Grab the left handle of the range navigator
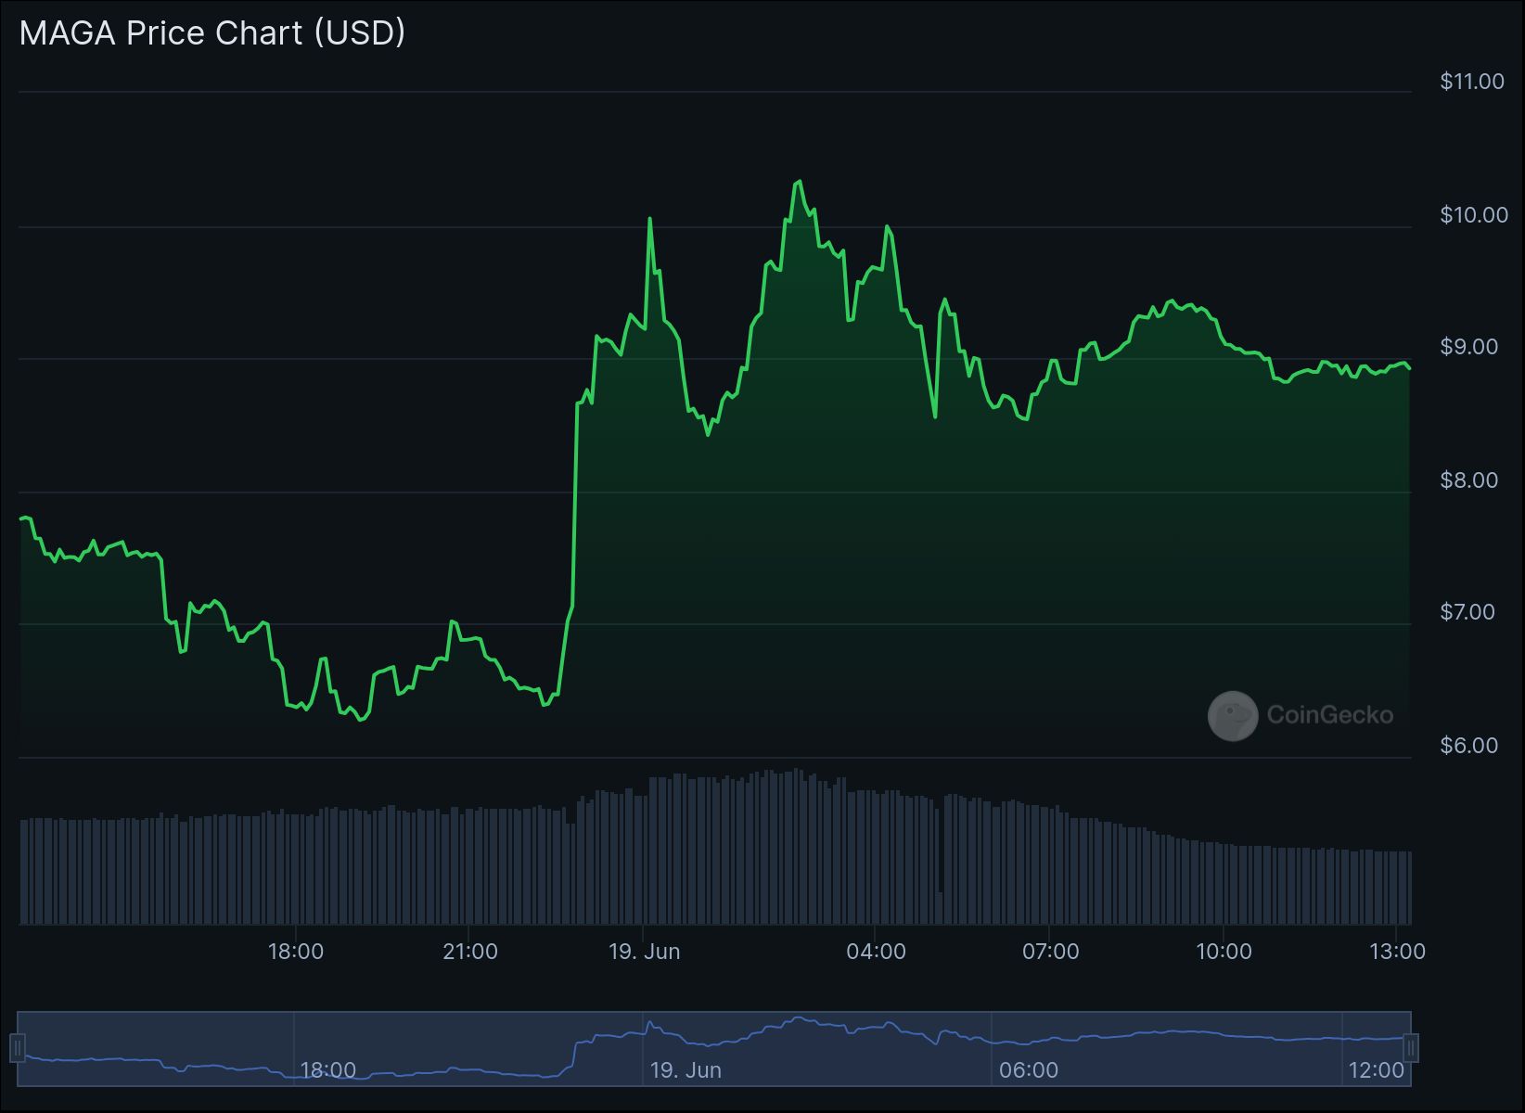 click(x=17, y=1048)
